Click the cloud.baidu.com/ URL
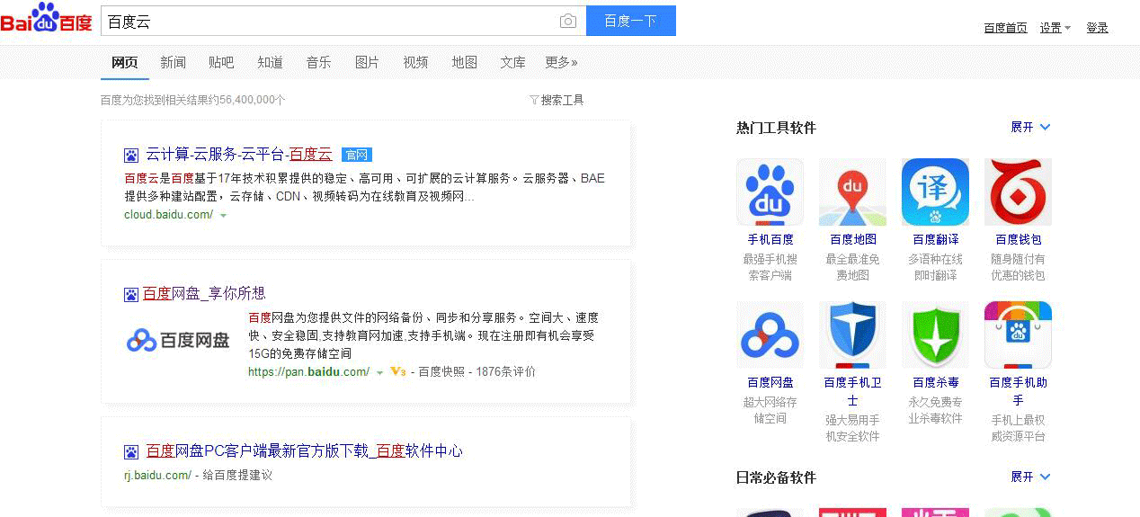The width and height of the screenshot is (1140, 517). tap(168, 215)
